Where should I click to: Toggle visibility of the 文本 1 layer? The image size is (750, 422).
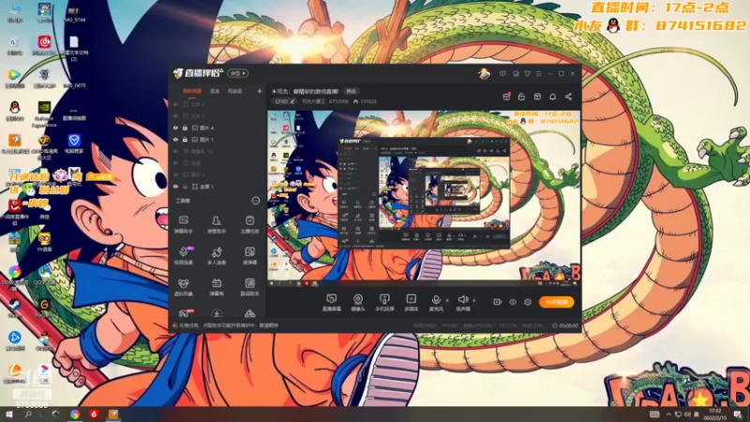(x=175, y=116)
